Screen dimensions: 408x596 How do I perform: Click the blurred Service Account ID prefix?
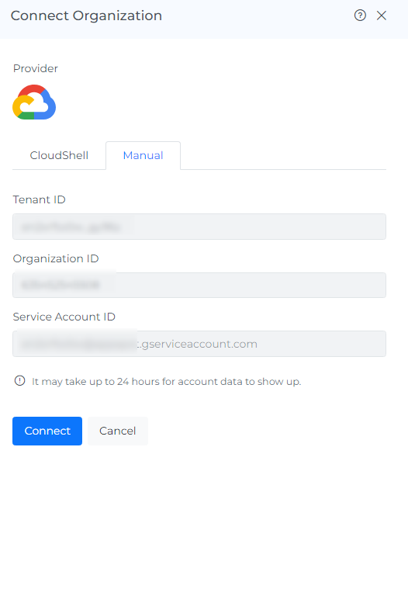coord(78,344)
